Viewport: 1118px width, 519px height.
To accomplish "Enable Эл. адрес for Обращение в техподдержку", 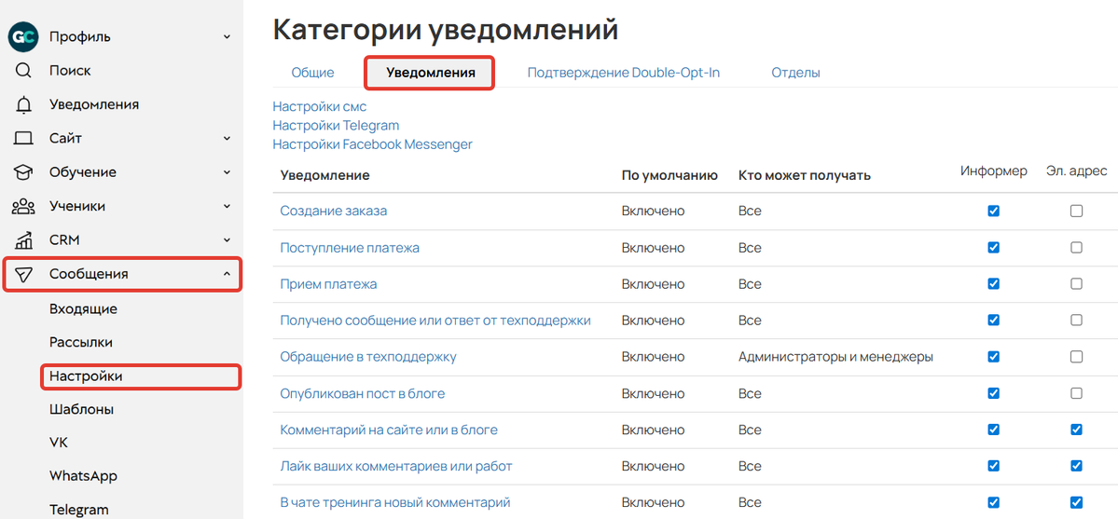I will click(1077, 357).
